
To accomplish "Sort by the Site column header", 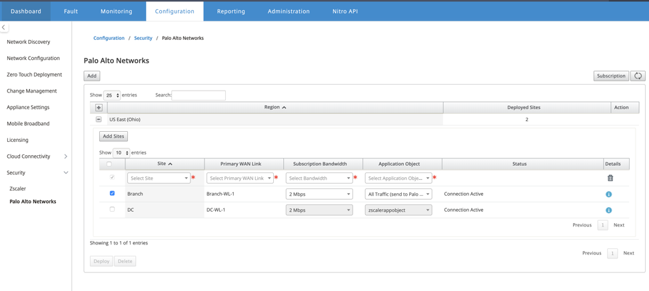I will pos(165,164).
